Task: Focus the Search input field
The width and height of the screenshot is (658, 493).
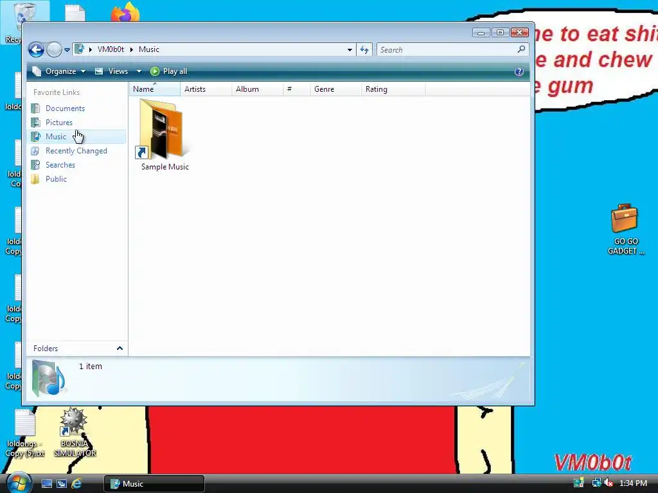Action: [x=447, y=50]
